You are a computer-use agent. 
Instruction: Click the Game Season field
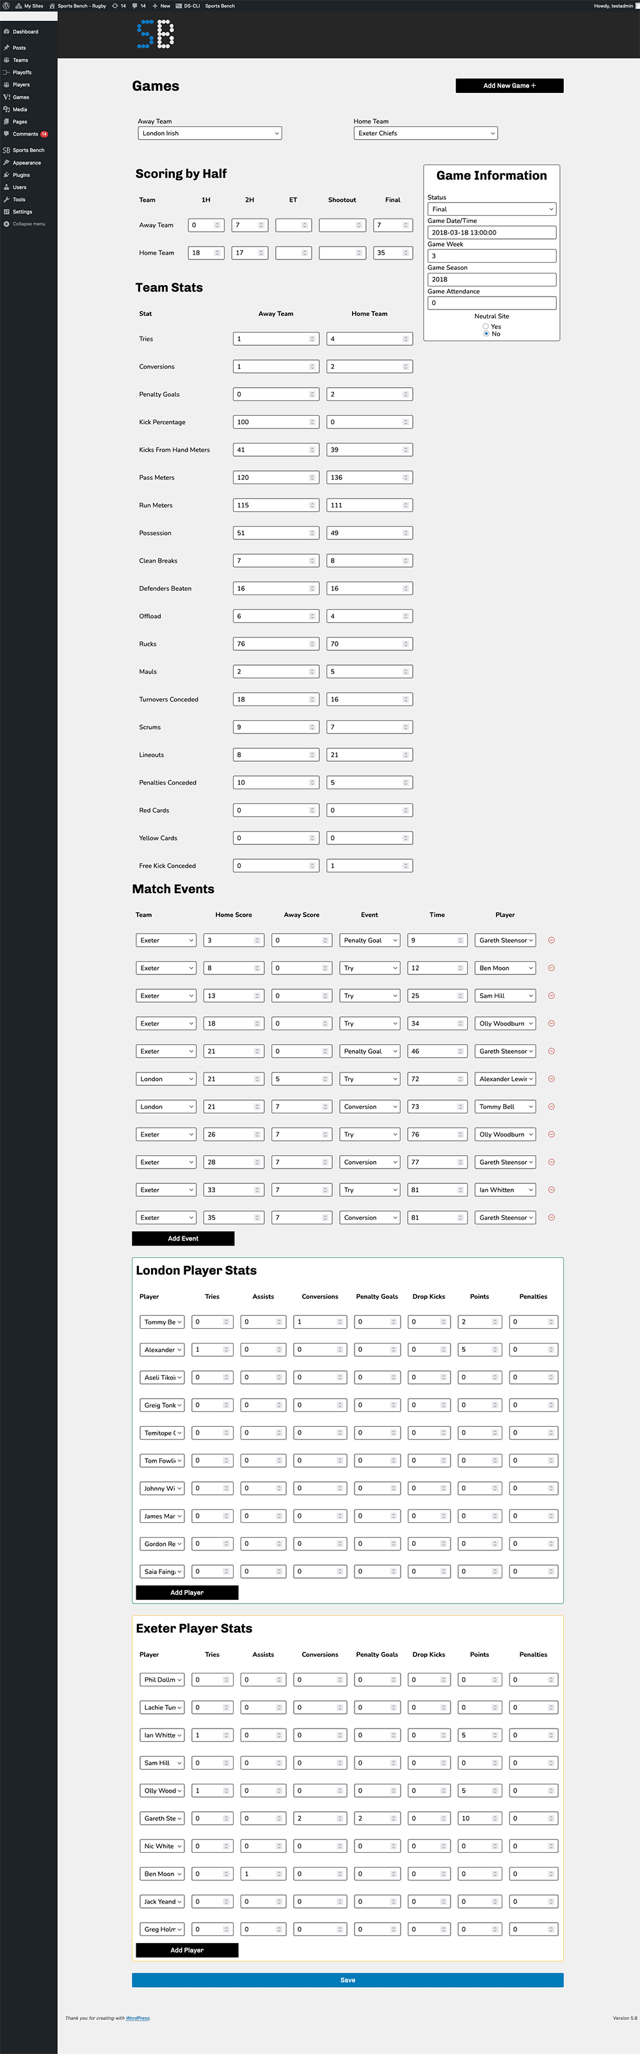[492, 280]
